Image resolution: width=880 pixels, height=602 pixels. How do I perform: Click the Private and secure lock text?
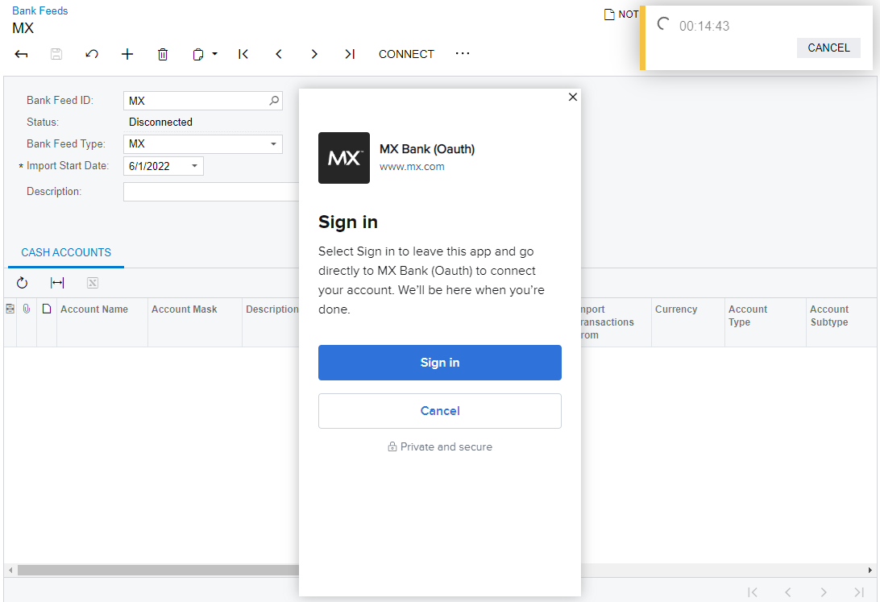(x=440, y=446)
